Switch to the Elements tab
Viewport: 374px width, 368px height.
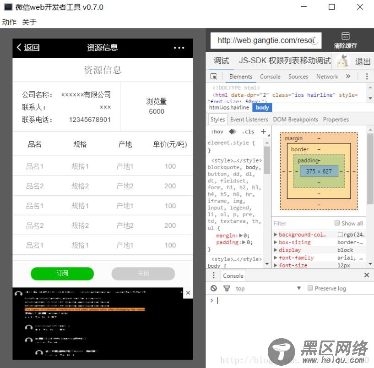241,77
